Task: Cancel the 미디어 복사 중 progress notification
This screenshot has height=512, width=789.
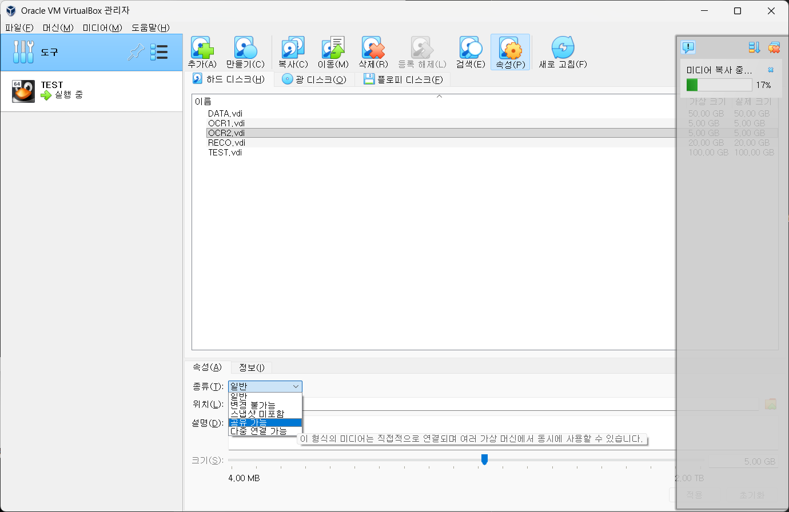Action: click(x=771, y=70)
